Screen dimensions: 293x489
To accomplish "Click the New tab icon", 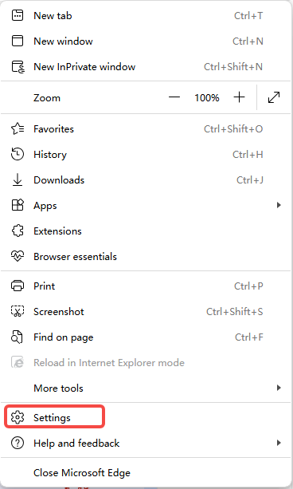I will [18, 15].
